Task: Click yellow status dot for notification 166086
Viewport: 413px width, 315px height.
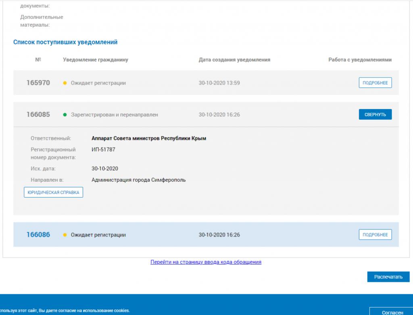Action: pyautogui.click(x=65, y=235)
